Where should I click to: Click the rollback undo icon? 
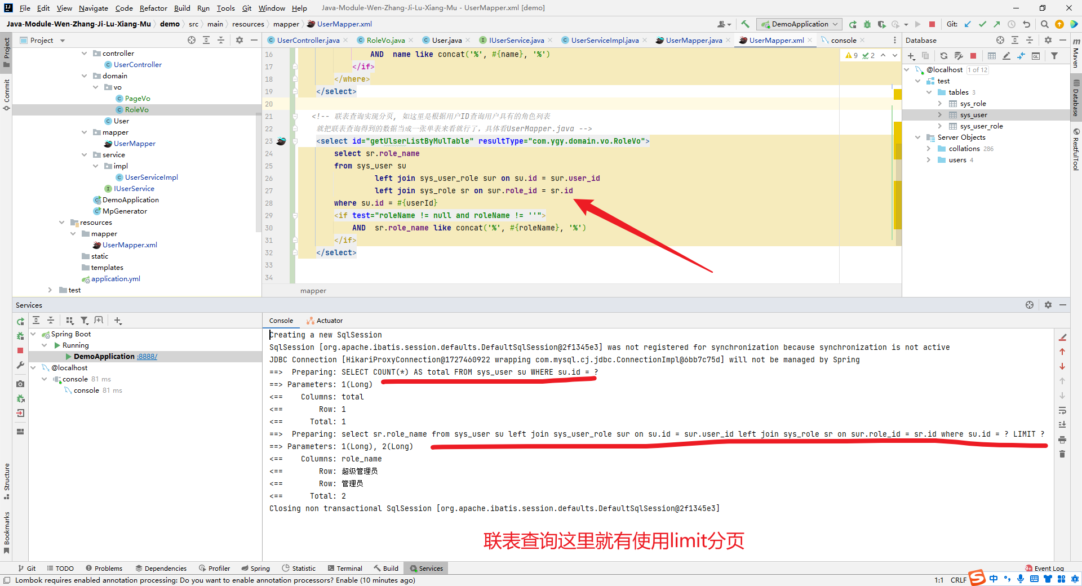click(x=1026, y=24)
